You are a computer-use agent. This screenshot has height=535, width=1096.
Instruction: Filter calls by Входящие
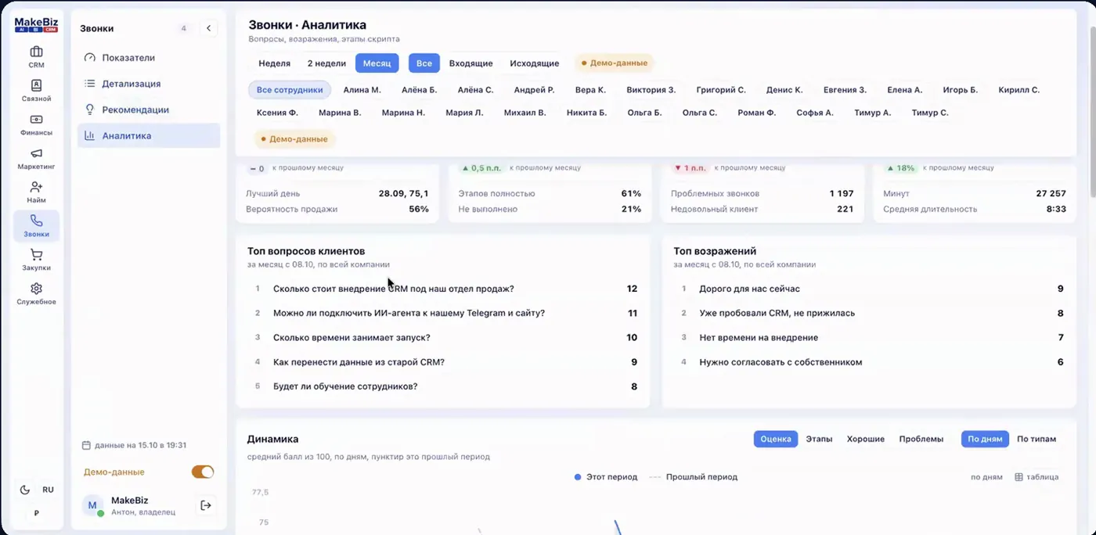(x=470, y=63)
